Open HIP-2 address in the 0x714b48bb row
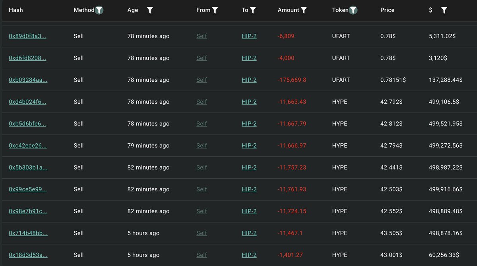Viewport: 477px width, 266px height. pos(249,233)
